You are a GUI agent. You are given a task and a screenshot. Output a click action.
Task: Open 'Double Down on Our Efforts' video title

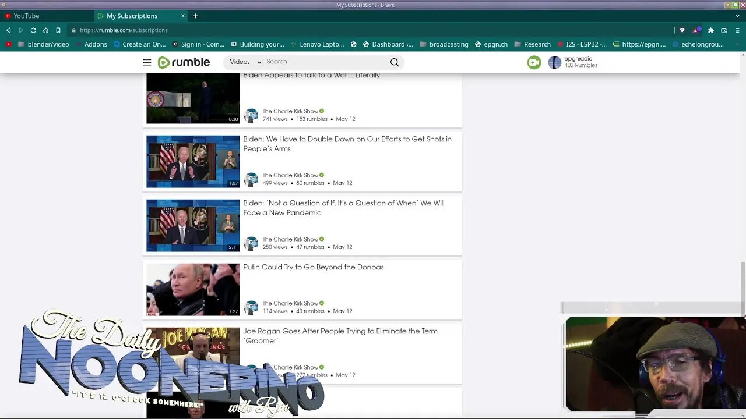tap(347, 144)
